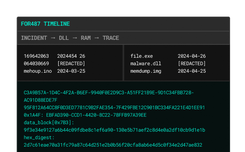
Task: Select INCIDENT in the breadcrumb trail
Action: [34, 38]
